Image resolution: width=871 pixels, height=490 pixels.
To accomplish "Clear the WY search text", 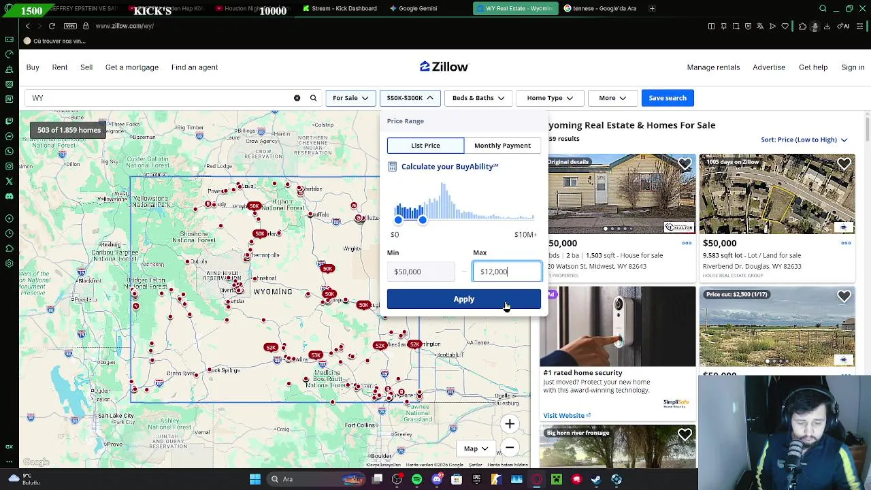I will 297,98.
